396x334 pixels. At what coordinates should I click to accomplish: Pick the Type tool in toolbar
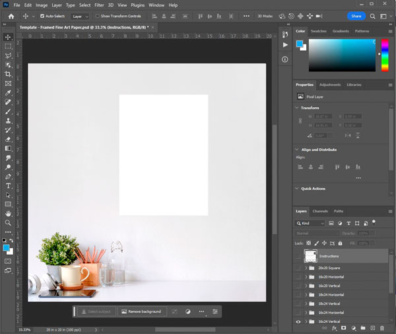click(x=8, y=186)
